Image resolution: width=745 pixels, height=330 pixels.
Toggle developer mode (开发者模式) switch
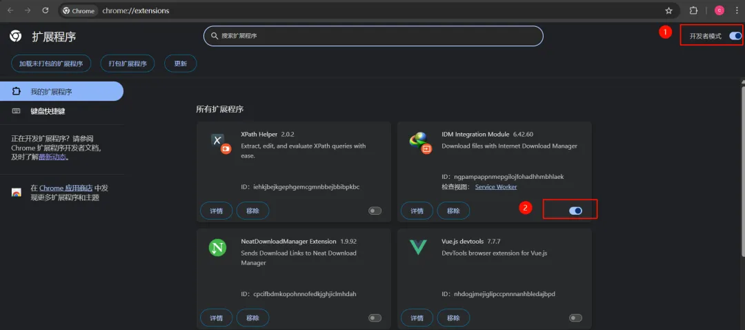coord(735,36)
